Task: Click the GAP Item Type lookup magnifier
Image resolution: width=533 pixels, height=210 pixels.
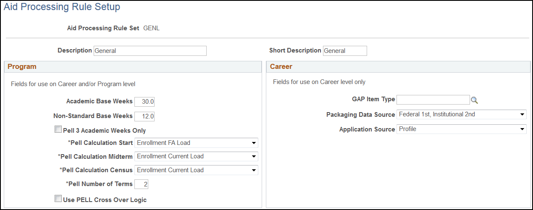Action: pos(475,100)
